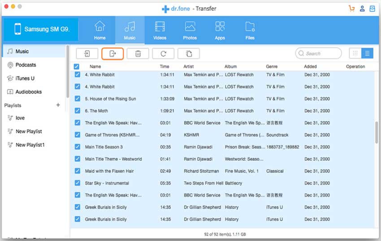This screenshot has width=381, height=241.
Task: Open the Music tab
Action: coord(130,31)
